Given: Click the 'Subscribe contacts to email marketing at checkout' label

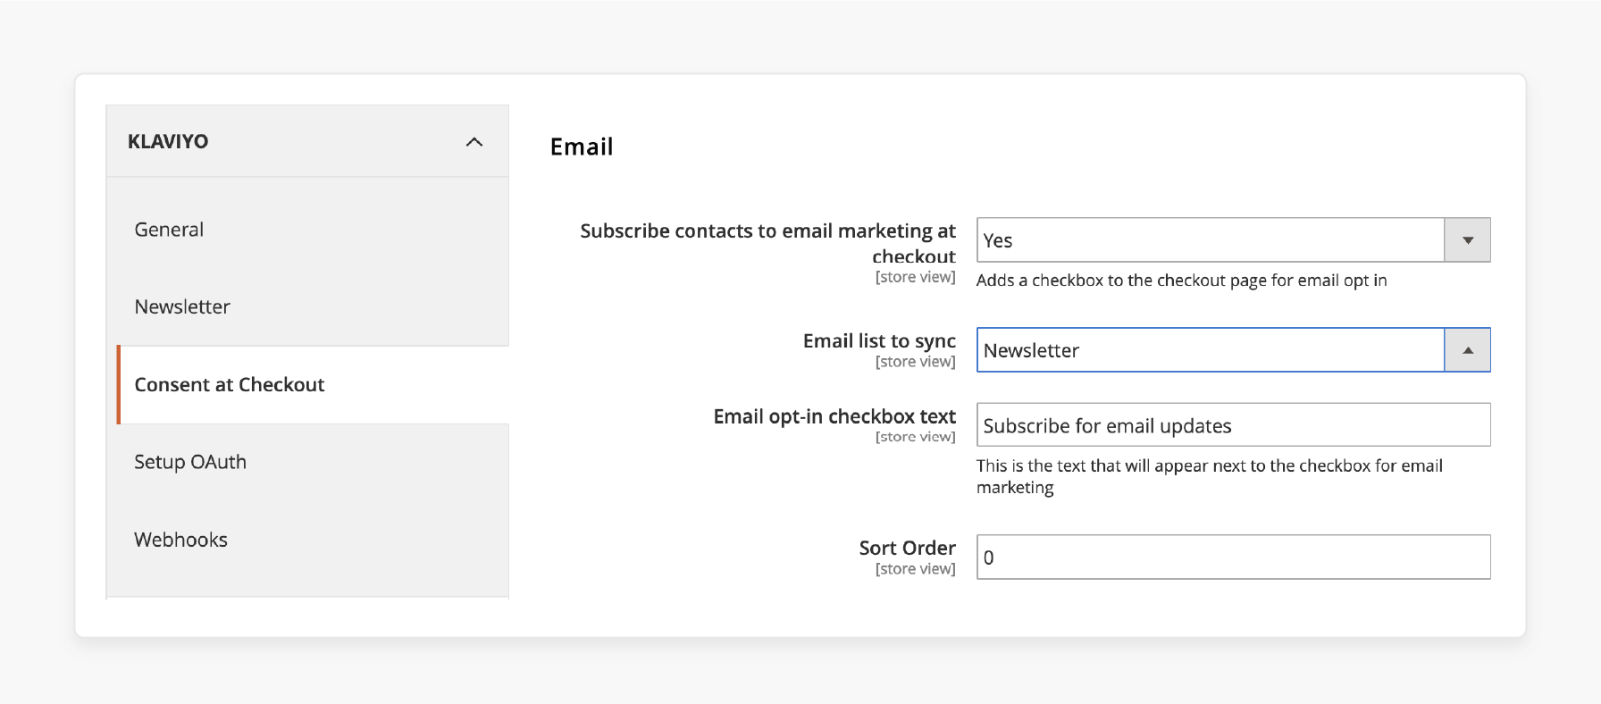Looking at the screenshot, I should (x=767, y=243).
